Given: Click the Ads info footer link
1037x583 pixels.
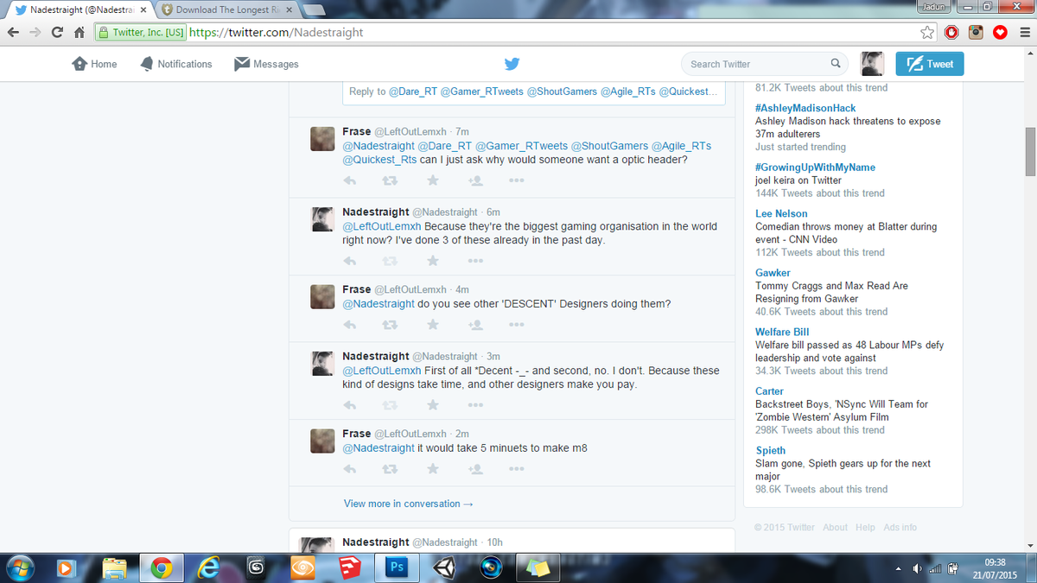Looking at the screenshot, I should (900, 527).
